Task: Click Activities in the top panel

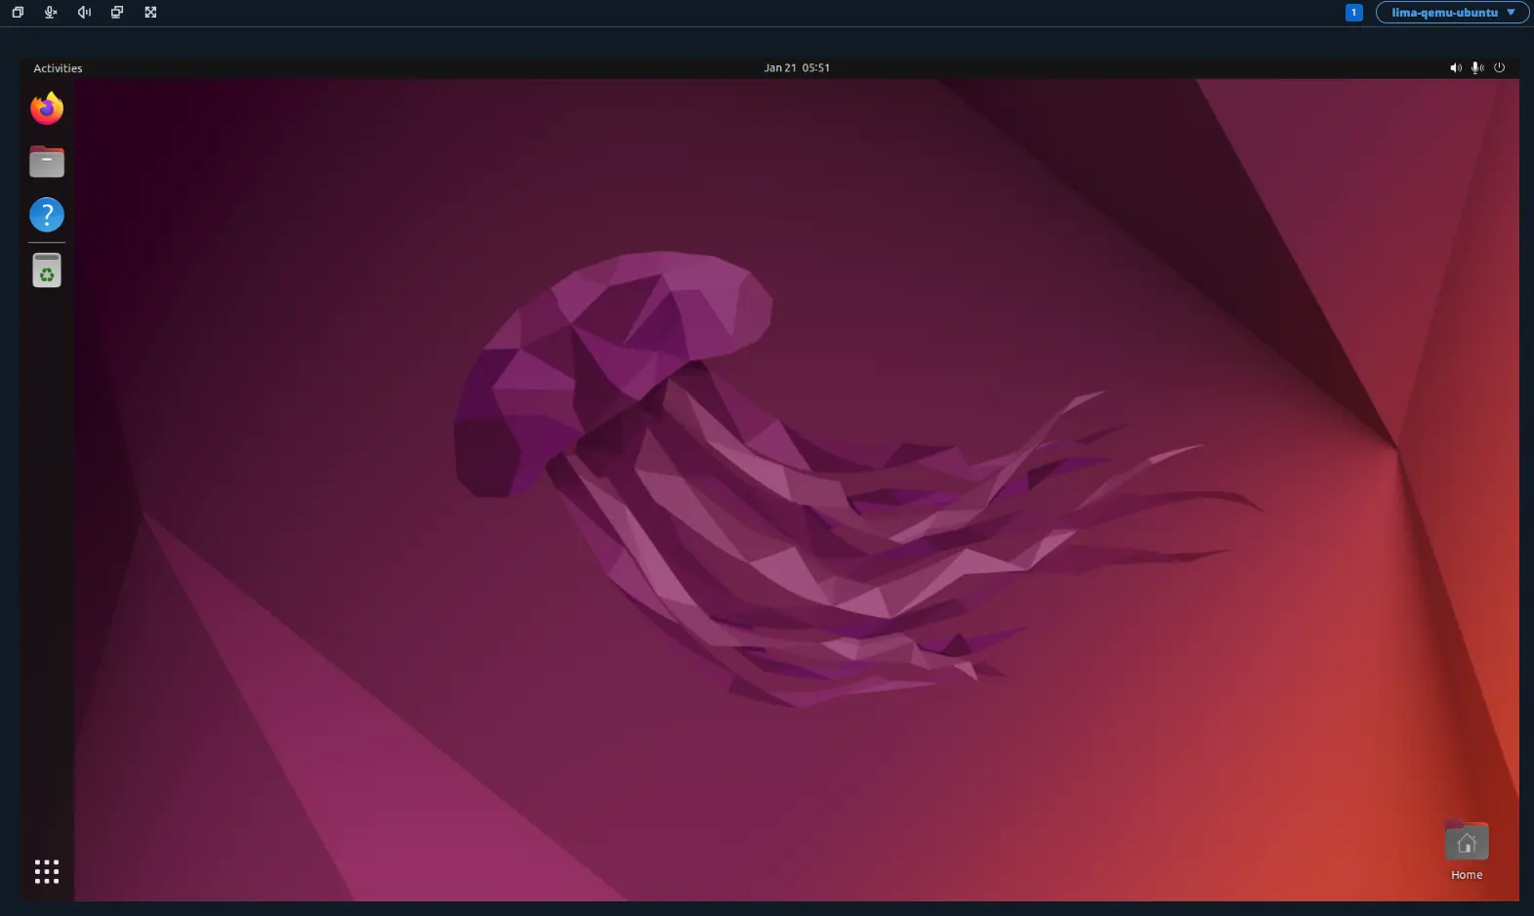Action: 58,68
